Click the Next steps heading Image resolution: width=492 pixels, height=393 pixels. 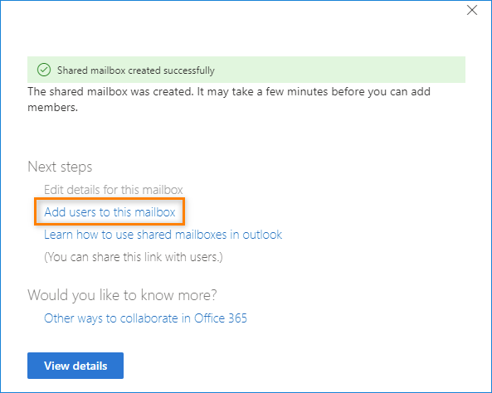click(60, 167)
